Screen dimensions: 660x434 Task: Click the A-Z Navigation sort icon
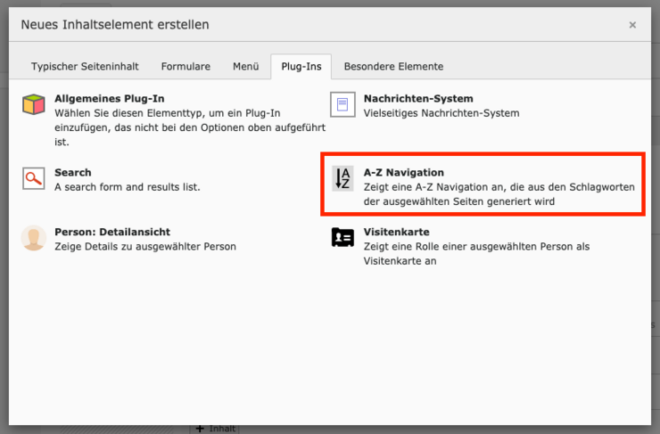coord(342,179)
